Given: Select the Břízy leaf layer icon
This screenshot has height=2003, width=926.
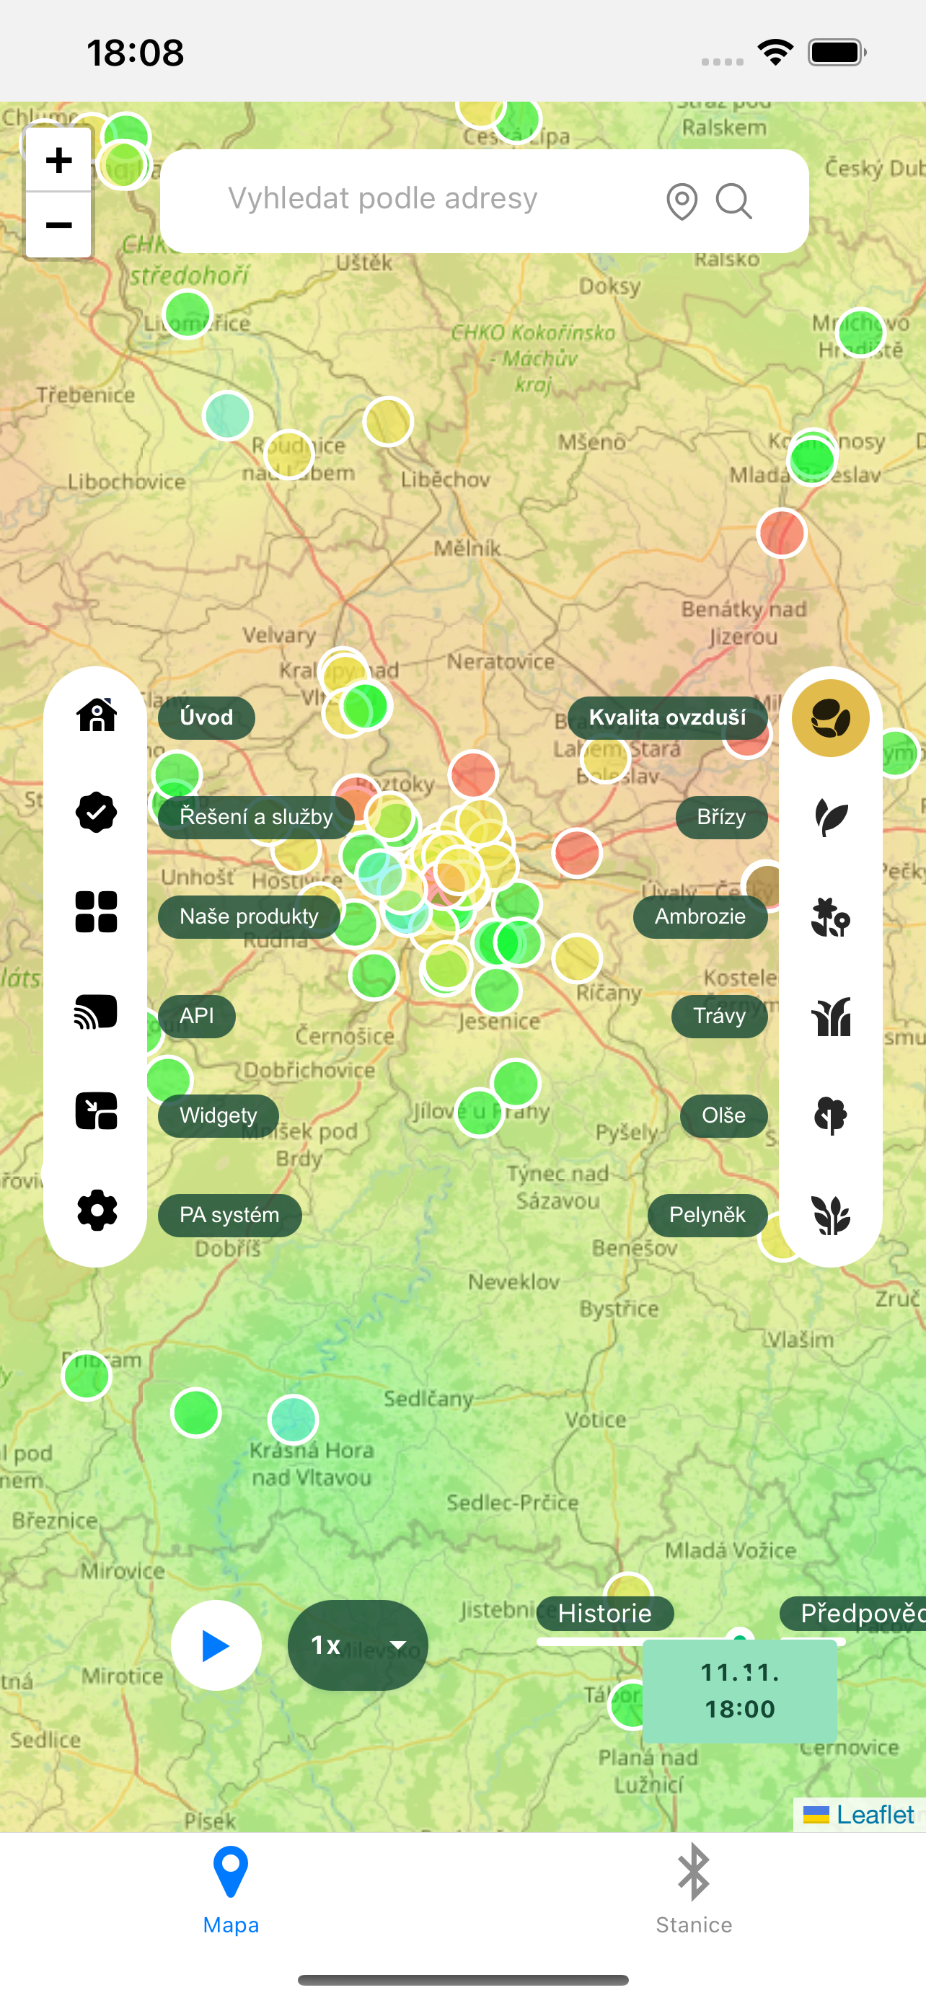Looking at the screenshot, I should 830,817.
